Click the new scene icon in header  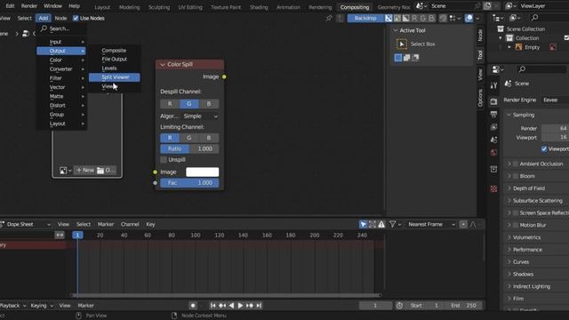[487, 6]
